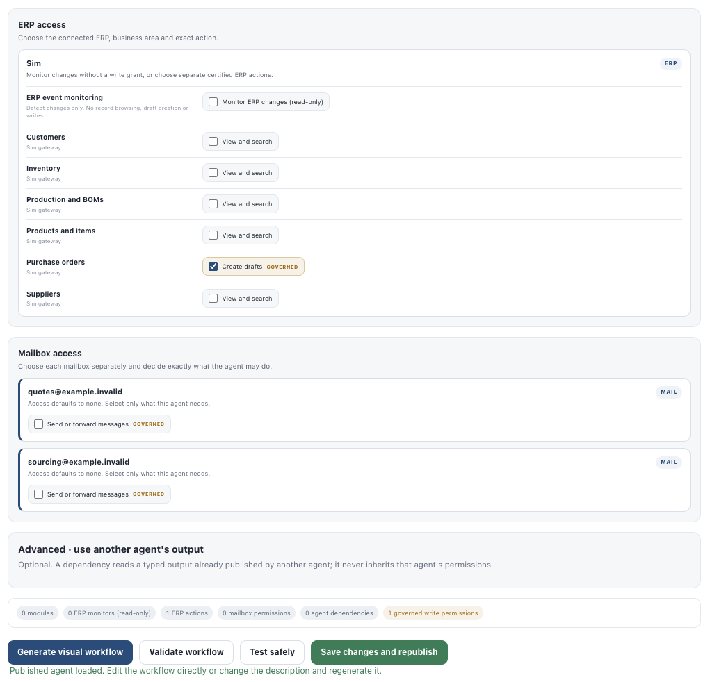Image resolution: width=710 pixels, height=682 pixels.
Task: Click the 'Customers' row label
Action: [x=46, y=137]
